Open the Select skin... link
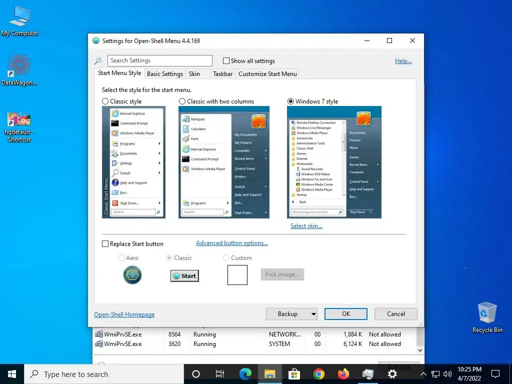The width and height of the screenshot is (512, 384). tap(306, 226)
